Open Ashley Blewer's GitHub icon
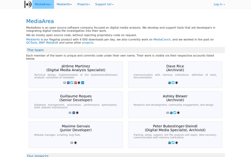The image size is (251, 157). (x=178, y=113)
